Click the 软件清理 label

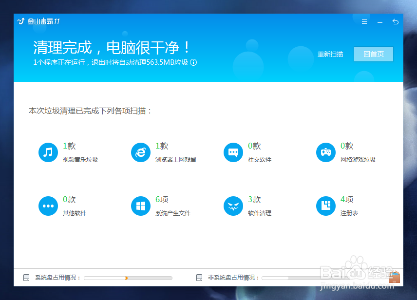pos(260,213)
